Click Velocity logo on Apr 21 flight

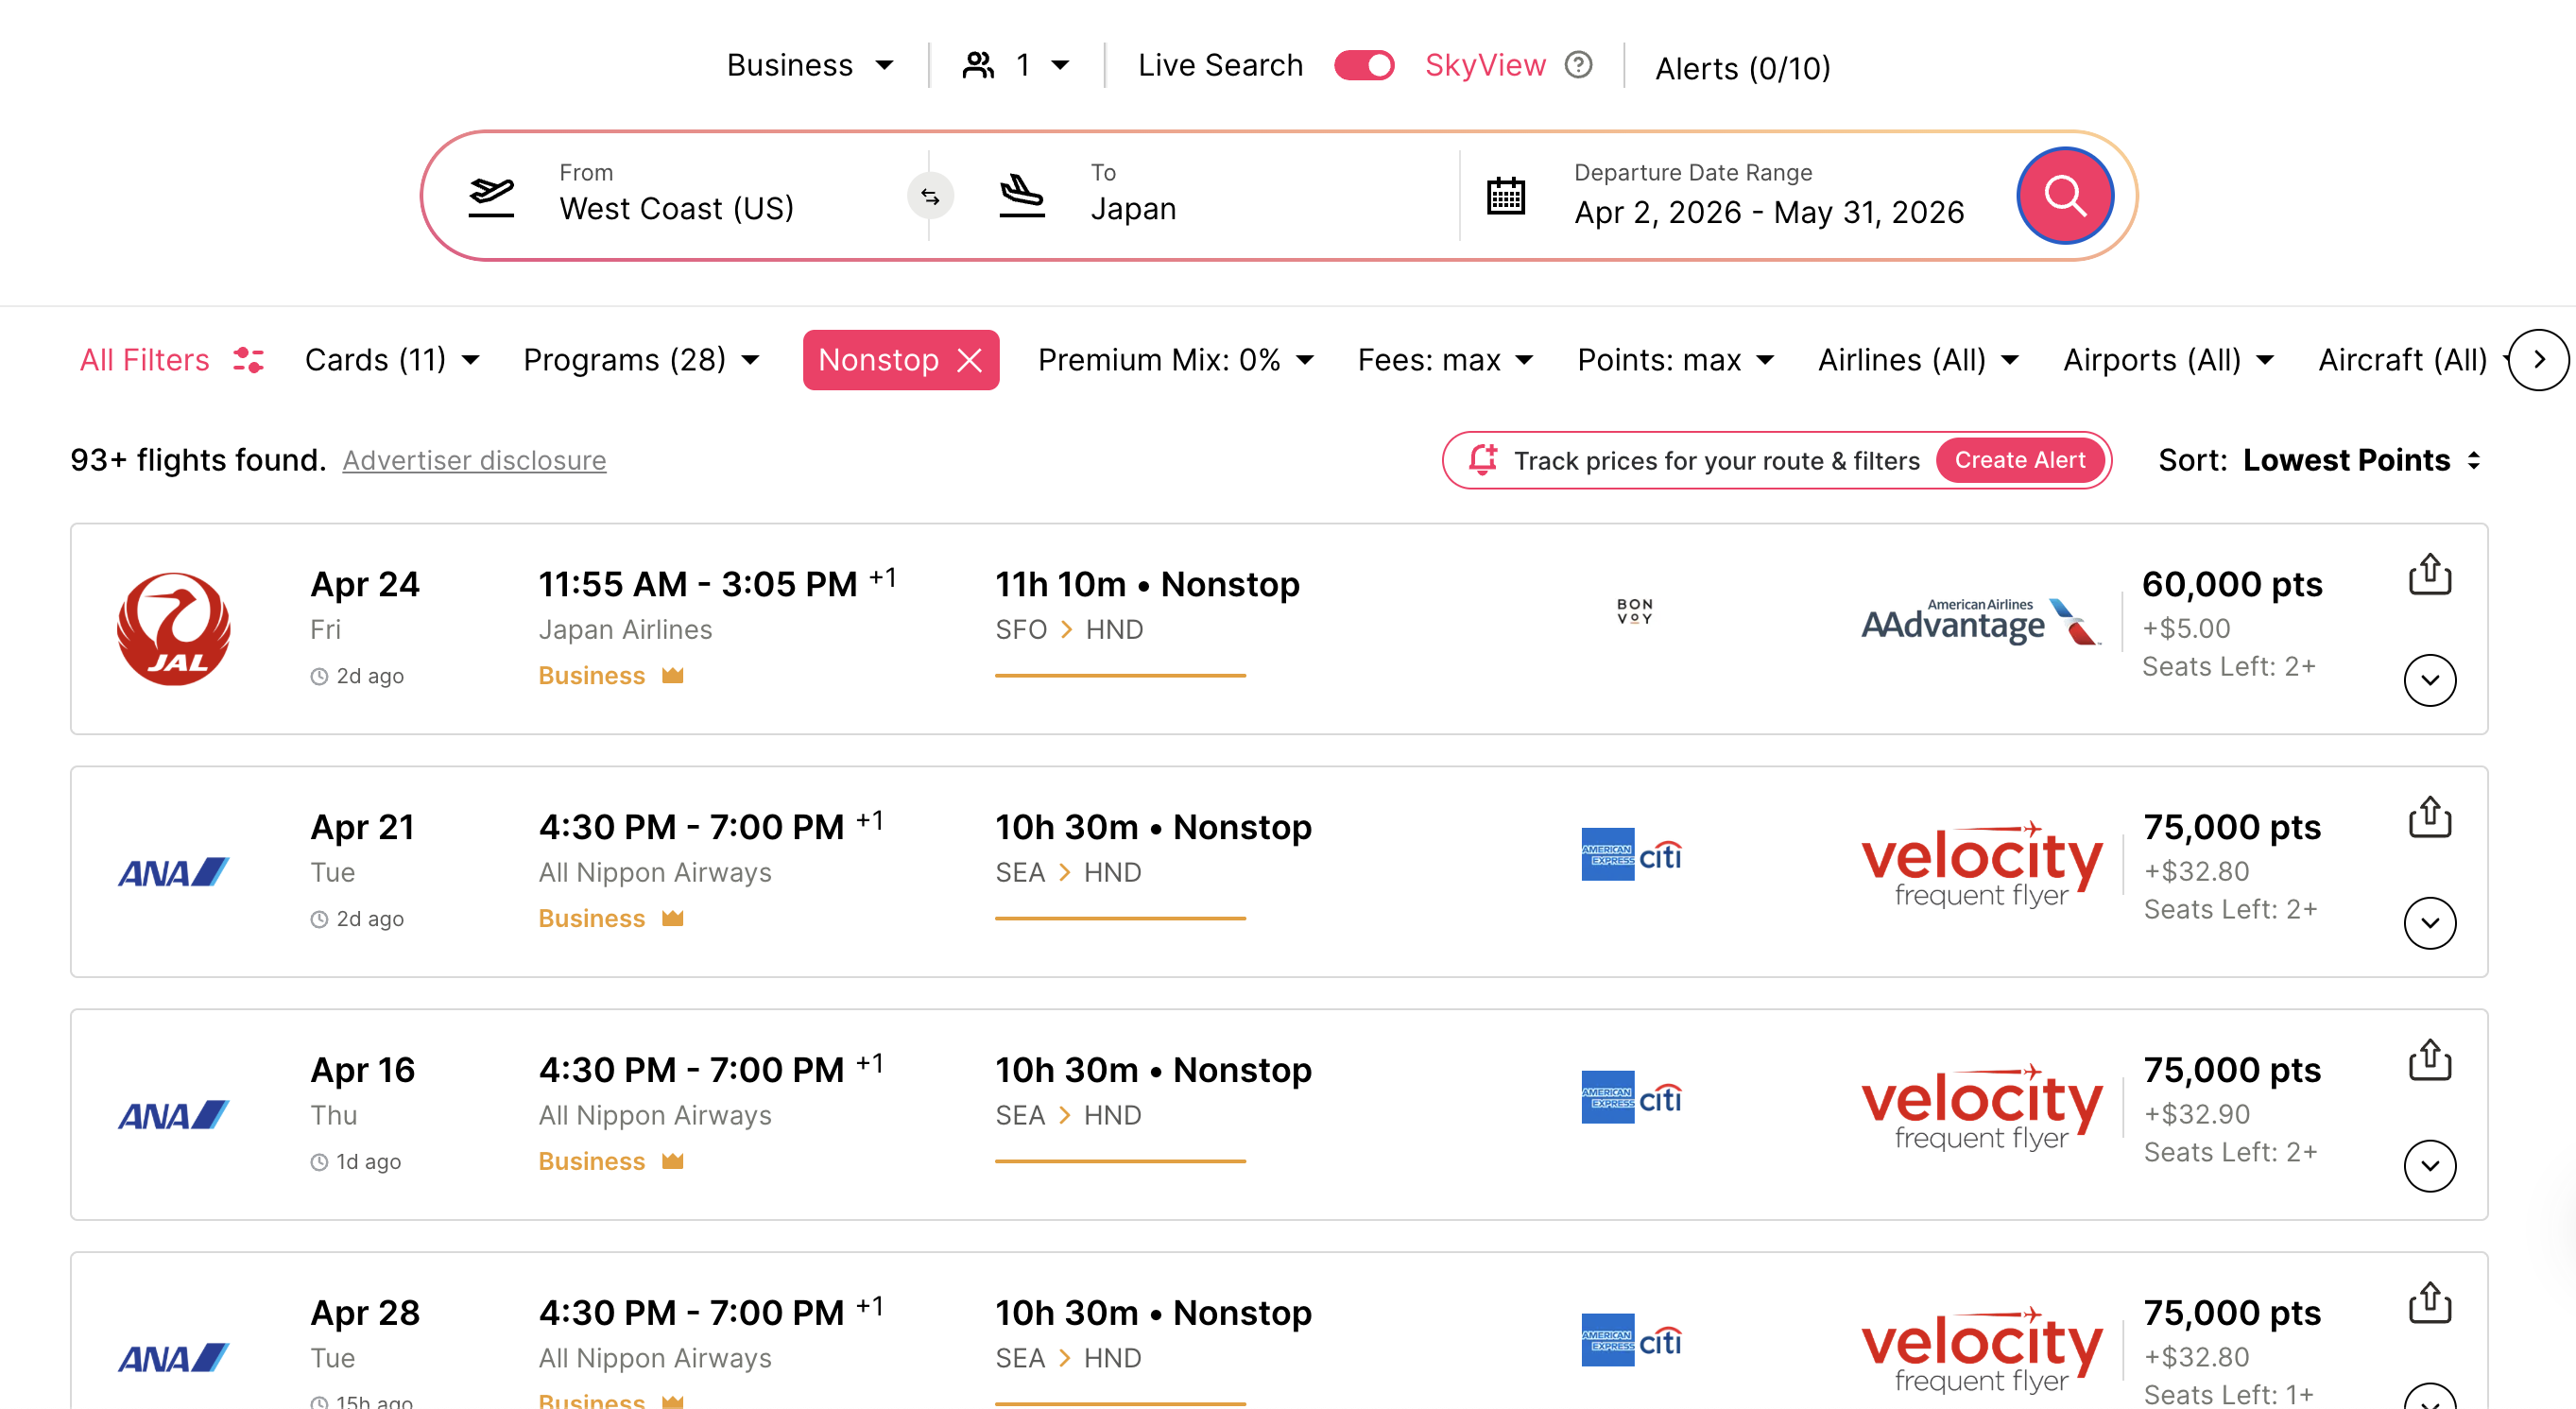tap(1981, 864)
